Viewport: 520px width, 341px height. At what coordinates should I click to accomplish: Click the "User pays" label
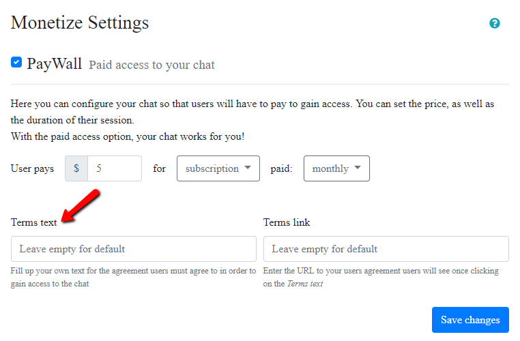(32, 168)
